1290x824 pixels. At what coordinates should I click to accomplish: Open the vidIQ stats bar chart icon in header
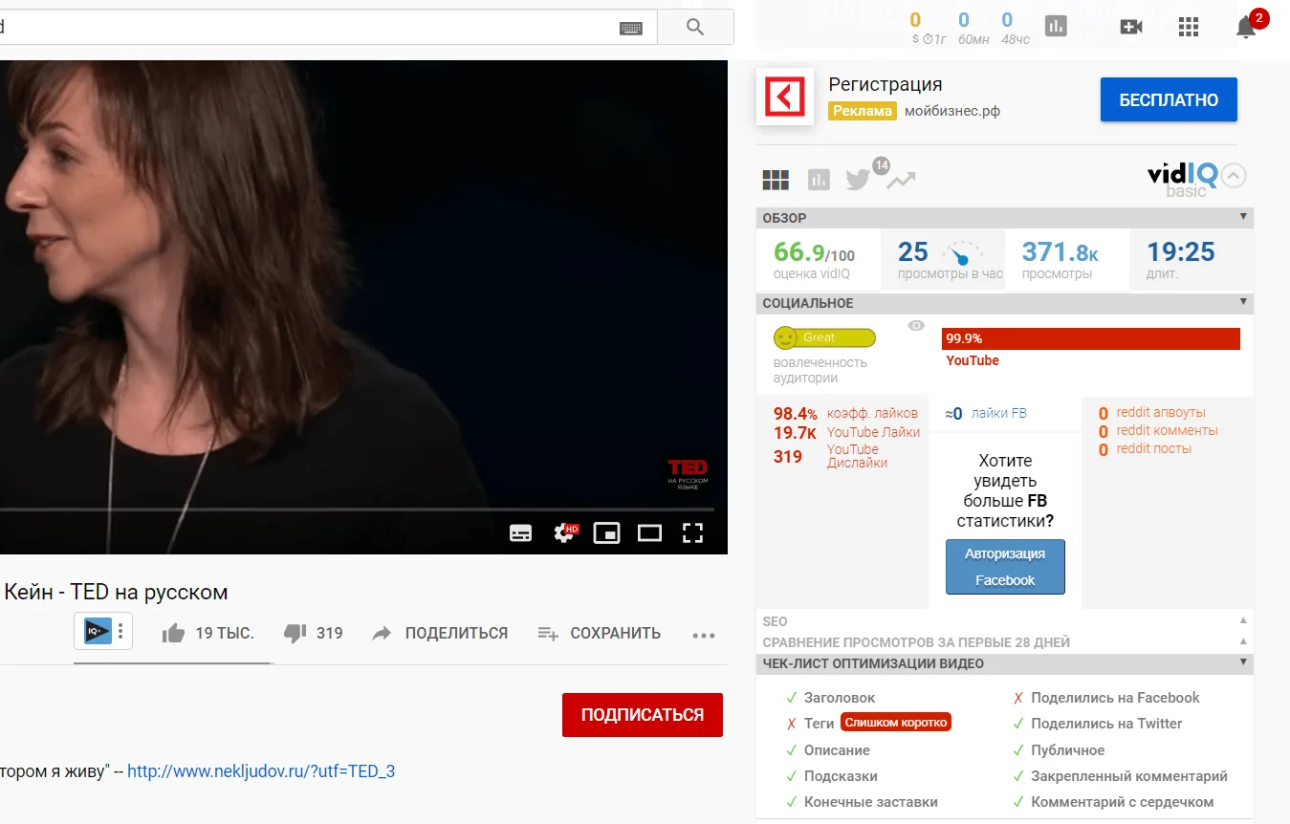click(1056, 27)
